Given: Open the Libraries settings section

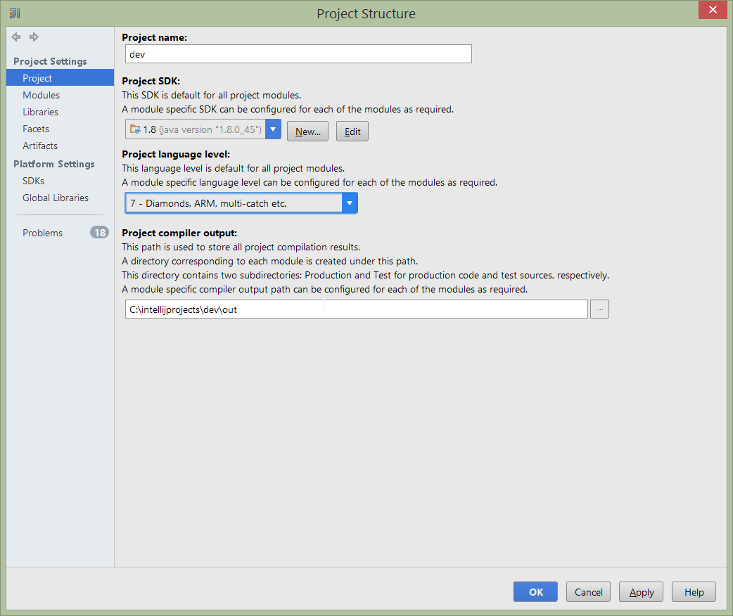Looking at the screenshot, I should point(40,112).
